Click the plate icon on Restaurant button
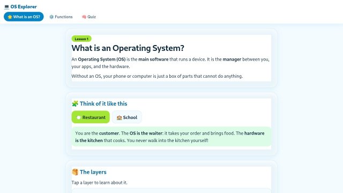The height and width of the screenshot is (193, 343). click(x=79, y=117)
